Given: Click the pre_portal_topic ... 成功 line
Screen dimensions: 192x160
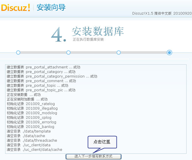Looking at the screenshot, I should [38, 86].
